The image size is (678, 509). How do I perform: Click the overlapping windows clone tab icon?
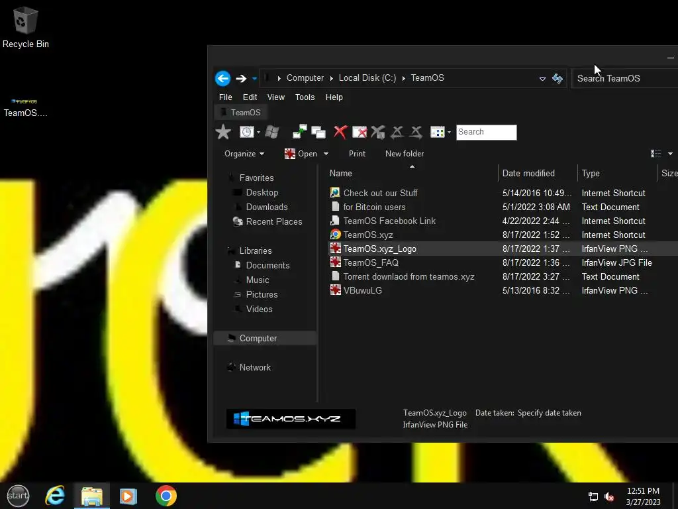pos(318,132)
